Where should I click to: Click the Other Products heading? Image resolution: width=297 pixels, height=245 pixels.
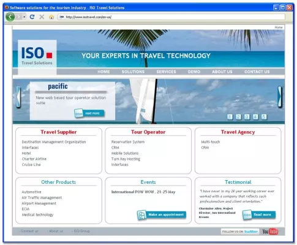(x=59, y=182)
